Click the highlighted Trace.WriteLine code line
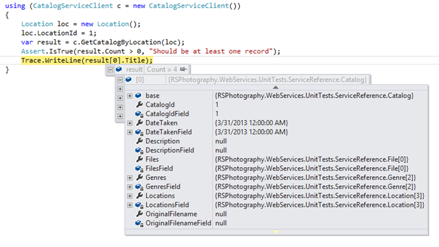Viewport: 439px width, 247px height. (87, 61)
